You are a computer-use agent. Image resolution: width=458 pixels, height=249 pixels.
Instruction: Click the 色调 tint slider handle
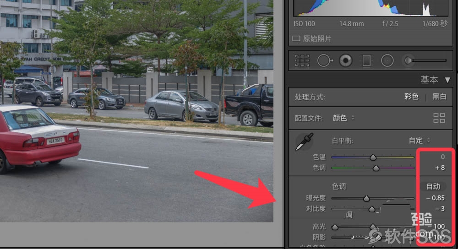[376, 168]
